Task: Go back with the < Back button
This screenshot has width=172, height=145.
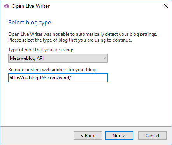Action: [x=88, y=136]
